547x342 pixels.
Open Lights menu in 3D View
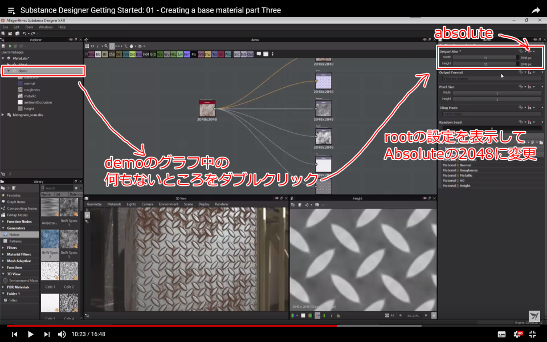coord(131,204)
